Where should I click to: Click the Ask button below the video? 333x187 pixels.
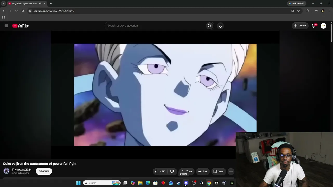tap(202, 171)
